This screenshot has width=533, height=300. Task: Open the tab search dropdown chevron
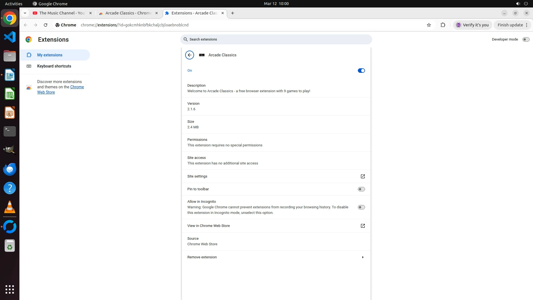(25, 13)
